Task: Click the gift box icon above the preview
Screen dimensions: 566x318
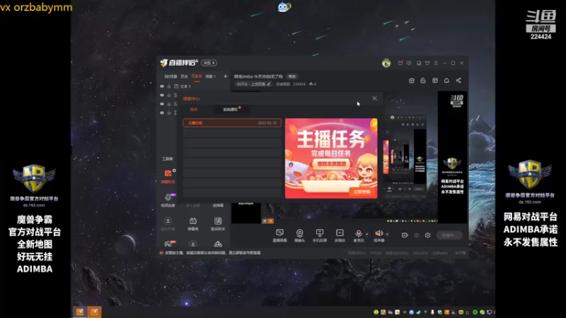Action: 412,81
